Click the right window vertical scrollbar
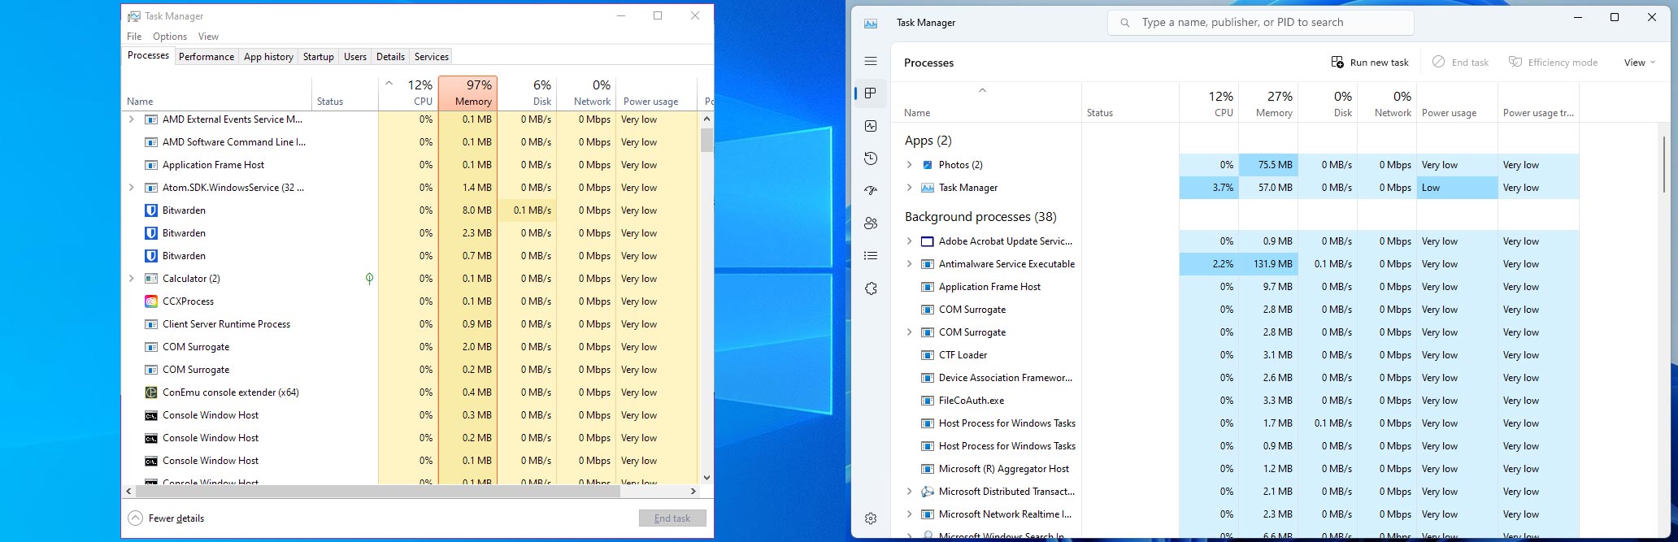Image resolution: width=1678 pixels, height=542 pixels. click(1663, 164)
